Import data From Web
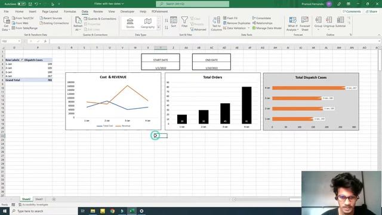 pos(20,23)
